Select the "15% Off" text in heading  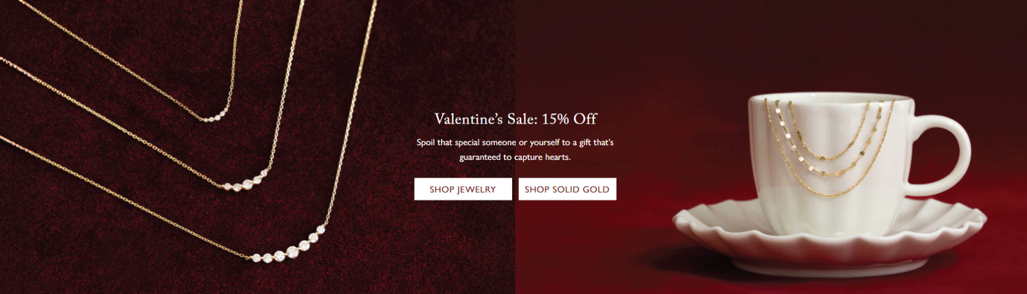coord(569,119)
